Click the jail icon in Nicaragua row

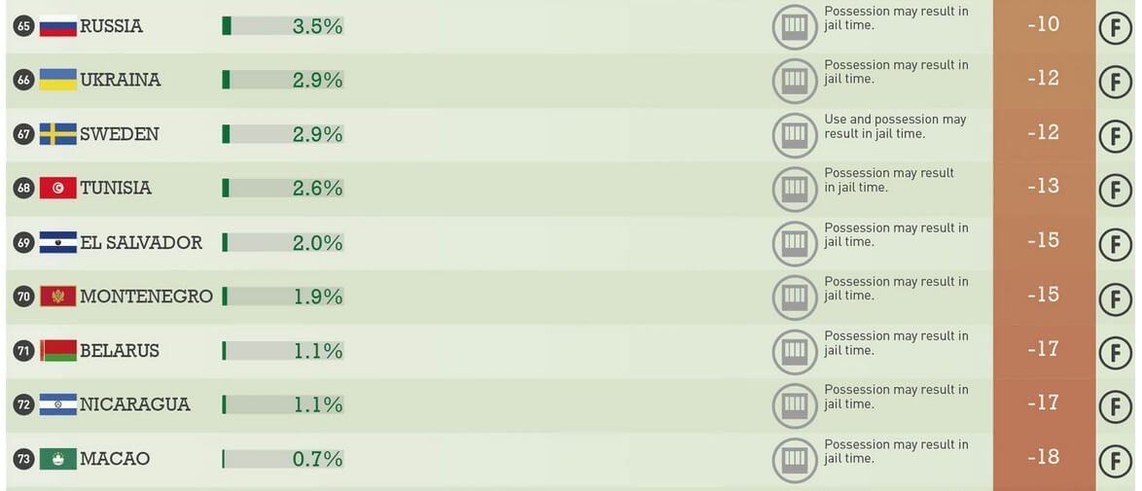click(x=795, y=405)
